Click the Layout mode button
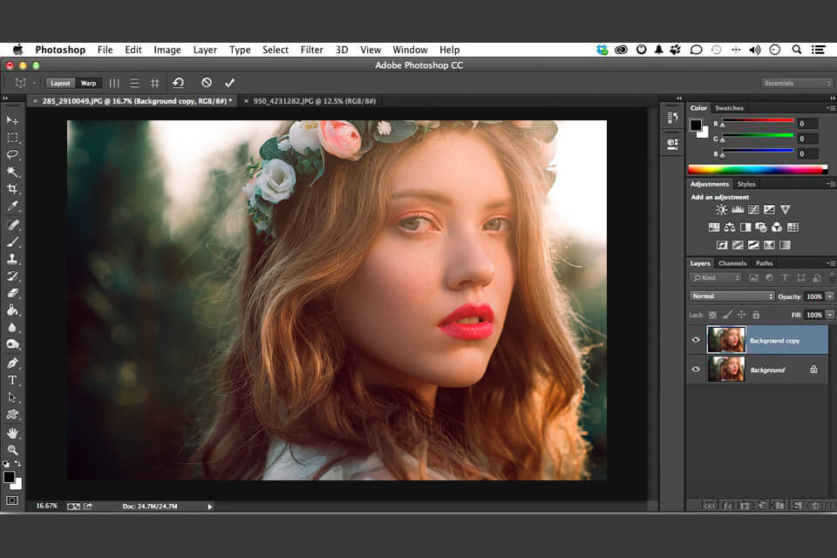Screen dimensions: 837x558 60,83
